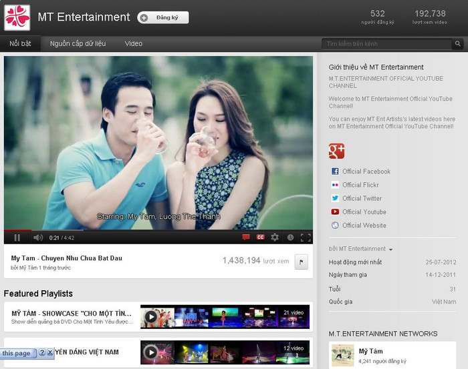Open Mỹ Tâm channel in networks

click(370, 351)
